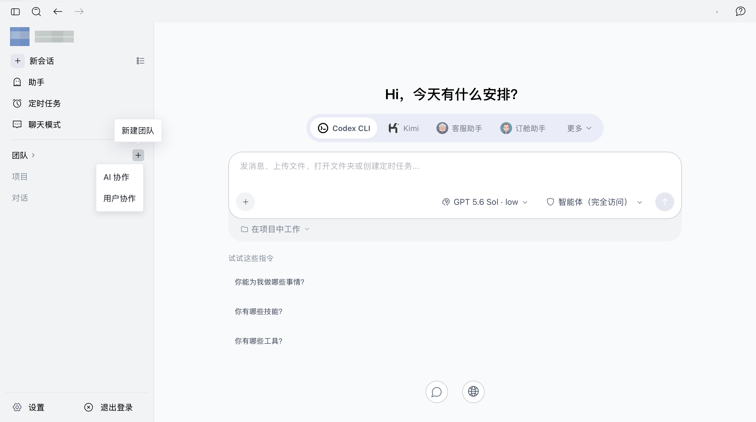Click 退出登录 to log out
This screenshot has width=756, height=422.
(109, 408)
